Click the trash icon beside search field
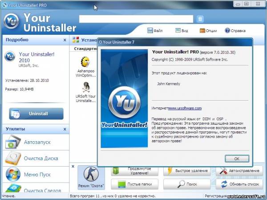Screen dimensions: 267x200 (200, 19)
